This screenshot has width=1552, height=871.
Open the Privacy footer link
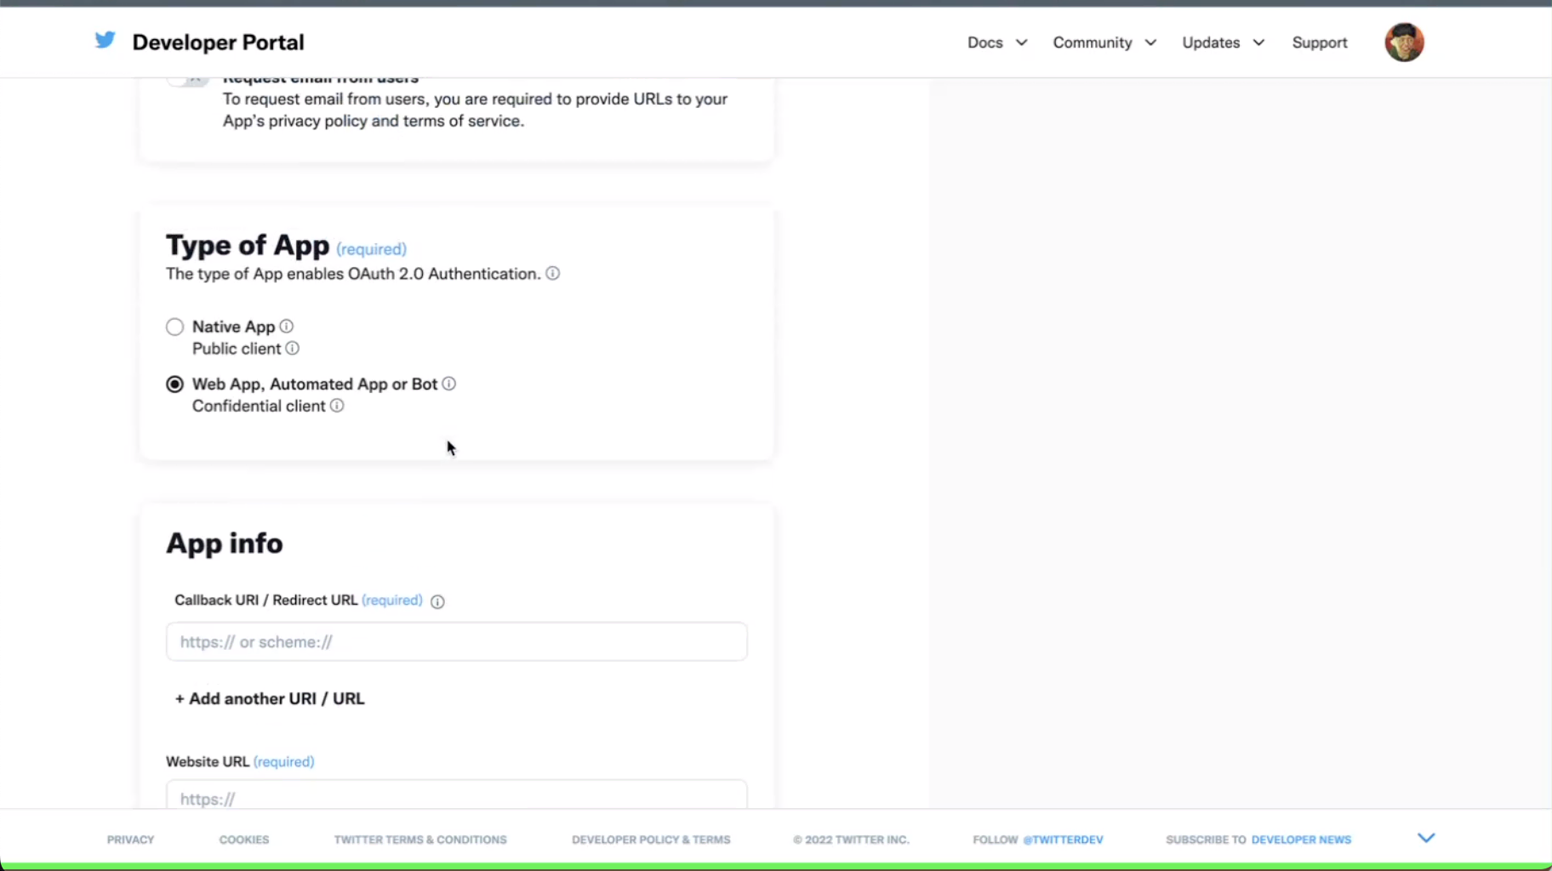pyautogui.click(x=130, y=840)
